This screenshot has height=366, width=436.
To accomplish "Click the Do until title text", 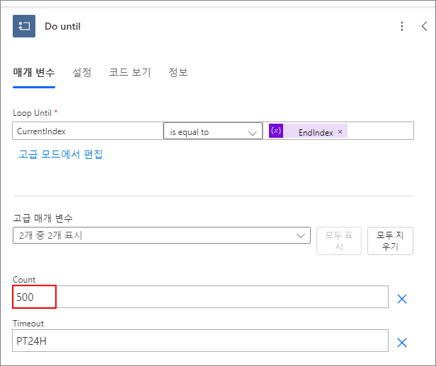I will tap(62, 26).
